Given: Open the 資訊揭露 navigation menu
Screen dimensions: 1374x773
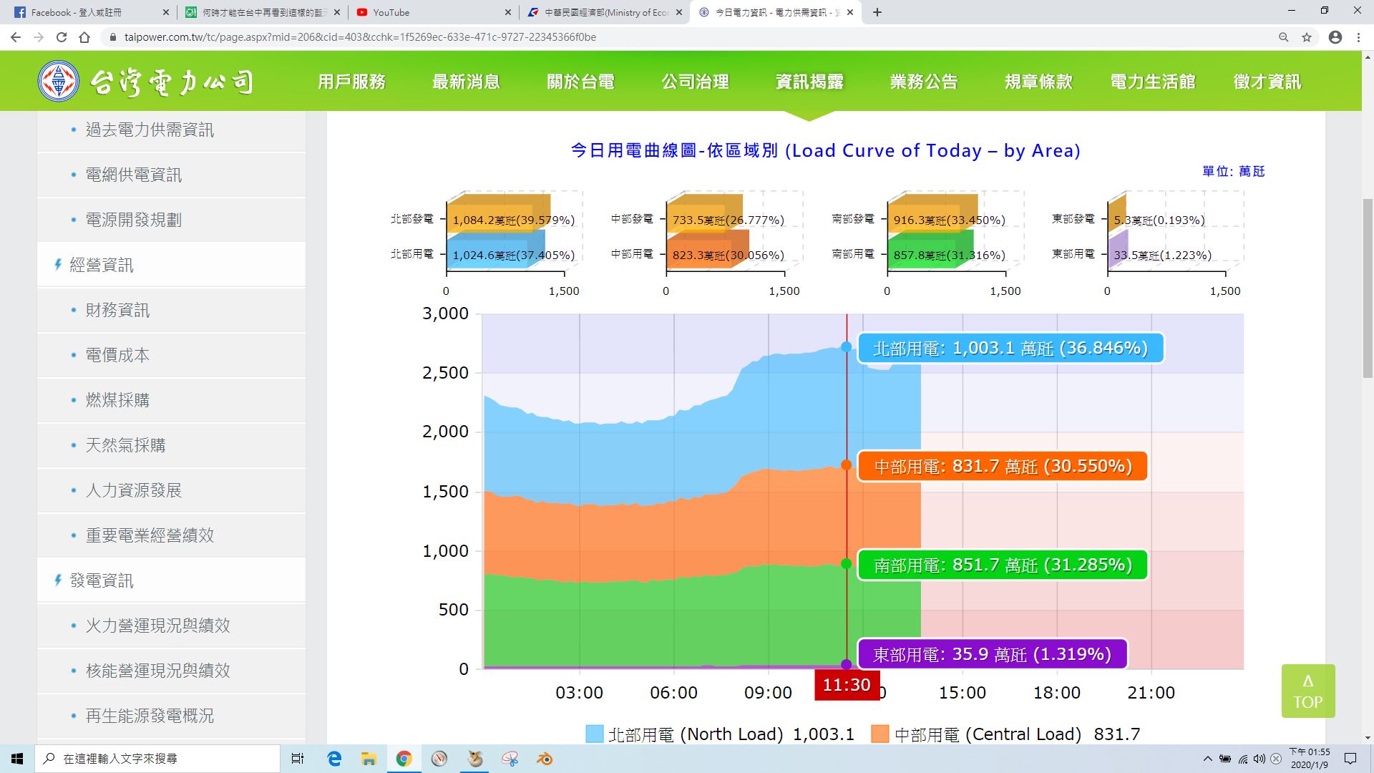Looking at the screenshot, I should tap(809, 82).
